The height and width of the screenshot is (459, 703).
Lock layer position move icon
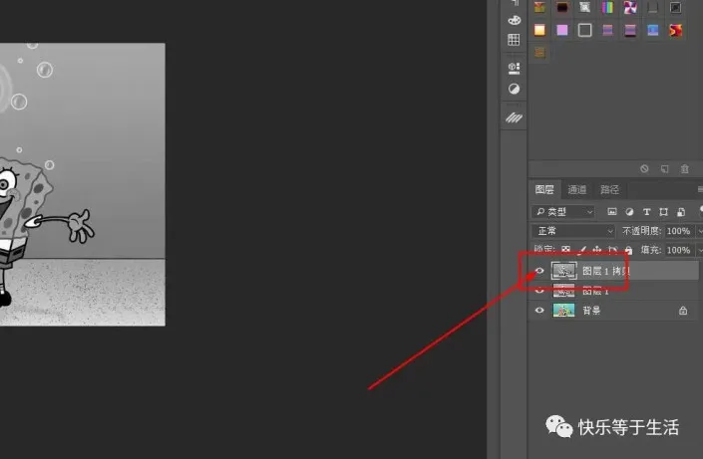coord(596,250)
